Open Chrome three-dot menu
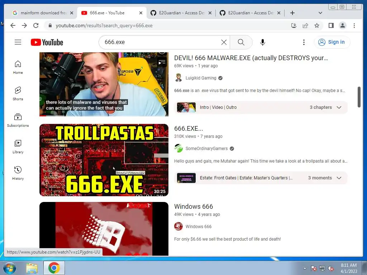This screenshot has height=275, width=367. pyautogui.click(x=354, y=25)
